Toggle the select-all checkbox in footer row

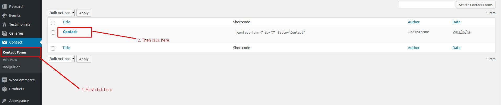tap(53, 48)
